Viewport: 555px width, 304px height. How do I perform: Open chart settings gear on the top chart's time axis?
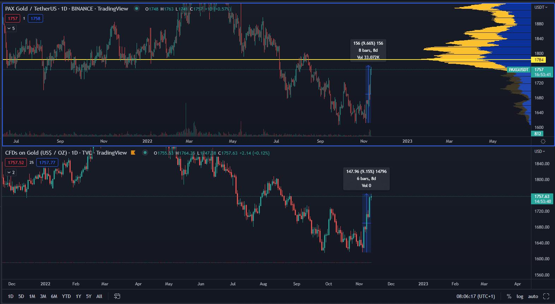click(x=543, y=141)
